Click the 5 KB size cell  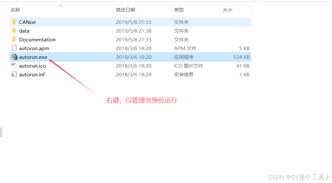244,48
